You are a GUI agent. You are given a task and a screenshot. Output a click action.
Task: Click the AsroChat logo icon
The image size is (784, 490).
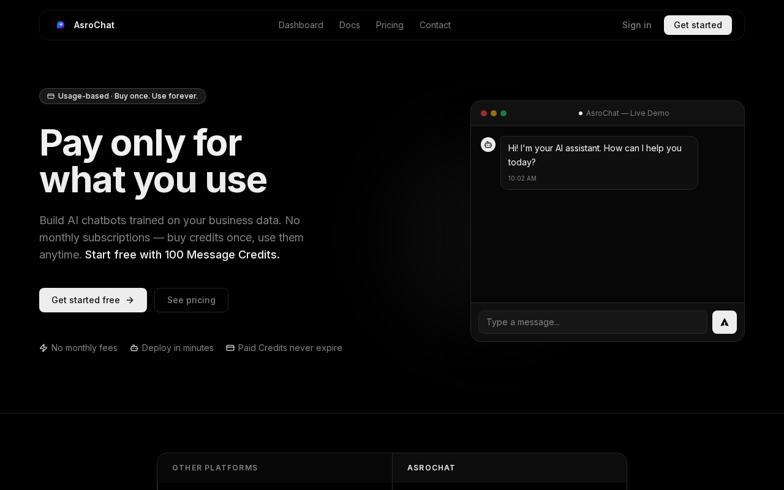(61, 25)
